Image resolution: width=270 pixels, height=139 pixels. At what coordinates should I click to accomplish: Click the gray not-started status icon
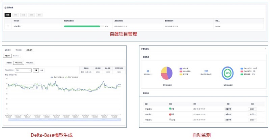click(x=170, y=119)
